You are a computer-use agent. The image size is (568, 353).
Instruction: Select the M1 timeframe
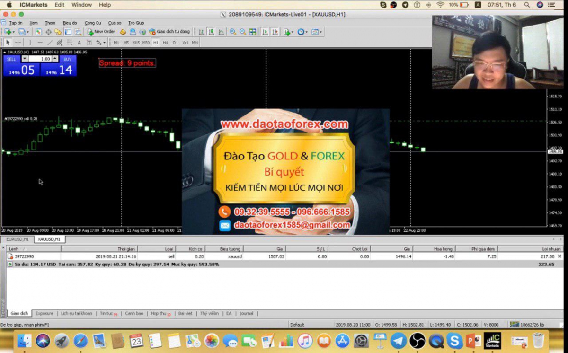116,43
